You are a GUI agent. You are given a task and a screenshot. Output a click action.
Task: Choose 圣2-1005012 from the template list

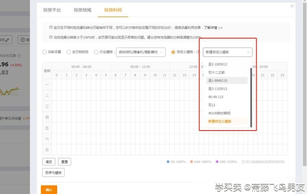[x=227, y=64]
